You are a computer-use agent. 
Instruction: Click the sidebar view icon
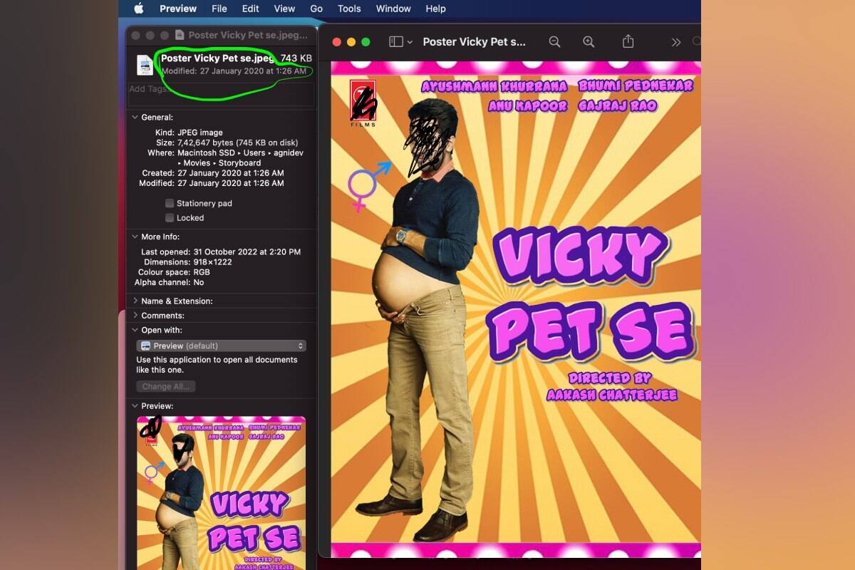click(x=395, y=42)
